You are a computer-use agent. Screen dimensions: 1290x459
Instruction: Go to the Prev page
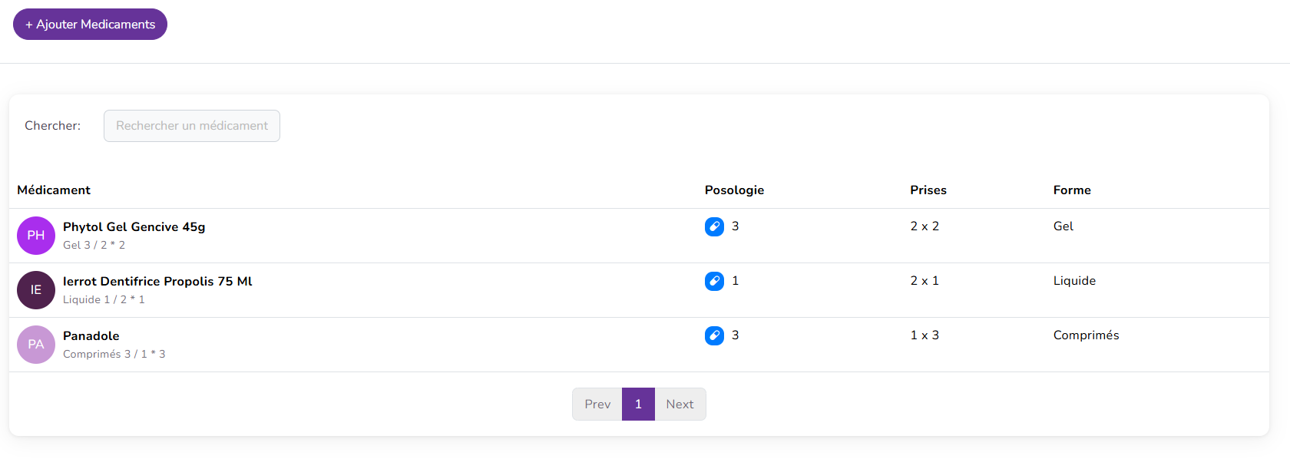(597, 405)
